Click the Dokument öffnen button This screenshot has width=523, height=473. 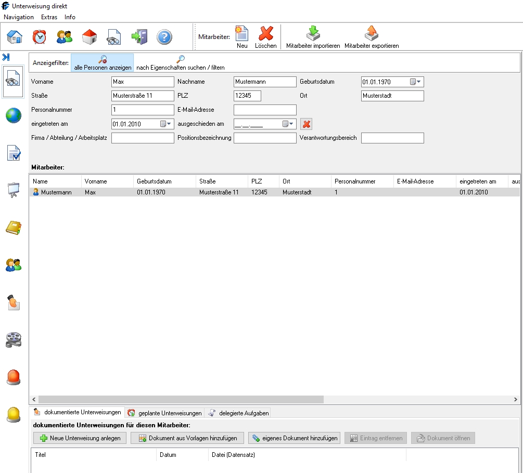pyautogui.click(x=443, y=438)
